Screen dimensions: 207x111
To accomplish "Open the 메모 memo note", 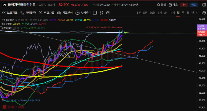I will (x=173, y=5).
